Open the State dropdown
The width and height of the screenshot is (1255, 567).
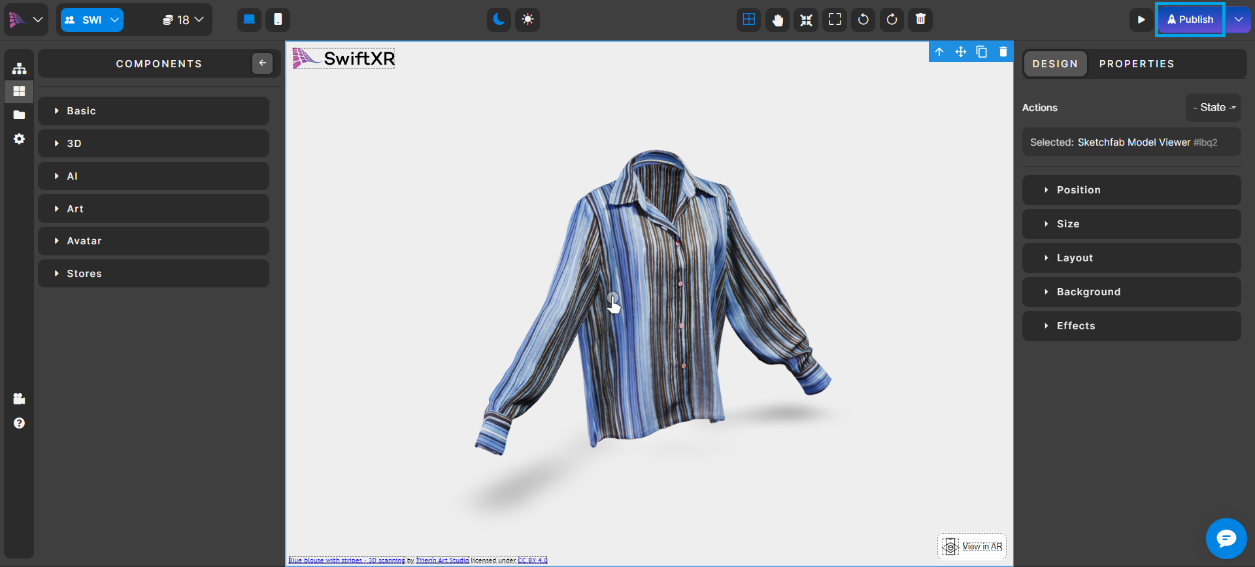(1213, 108)
